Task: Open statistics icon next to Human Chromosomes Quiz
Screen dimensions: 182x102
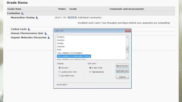Action: (46, 33)
